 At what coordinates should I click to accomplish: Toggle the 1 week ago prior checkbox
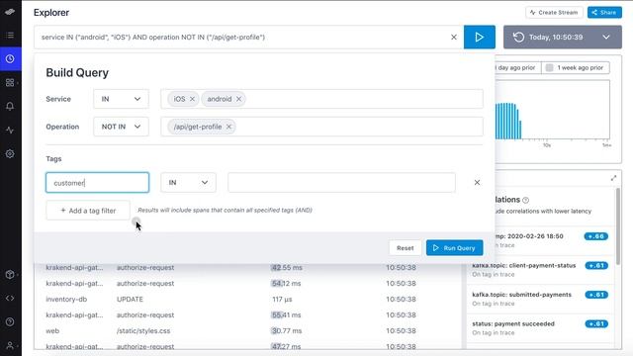550,68
